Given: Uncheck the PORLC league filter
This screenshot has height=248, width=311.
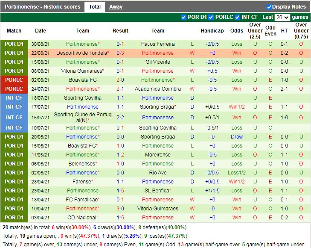Looking at the screenshot, I should click(x=211, y=17).
